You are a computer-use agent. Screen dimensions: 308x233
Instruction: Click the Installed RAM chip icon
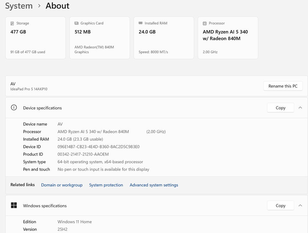141,23
